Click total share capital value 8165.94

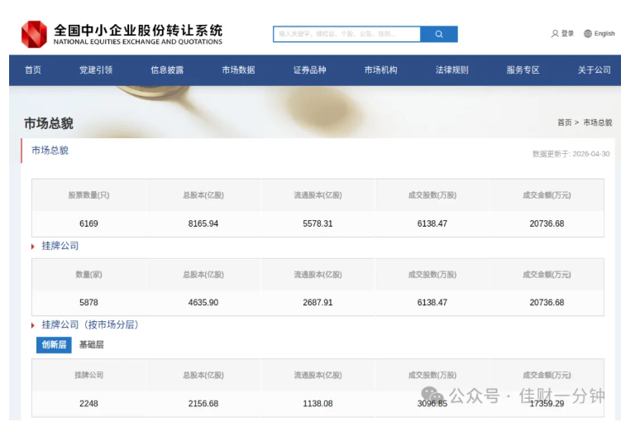click(203, 223)
